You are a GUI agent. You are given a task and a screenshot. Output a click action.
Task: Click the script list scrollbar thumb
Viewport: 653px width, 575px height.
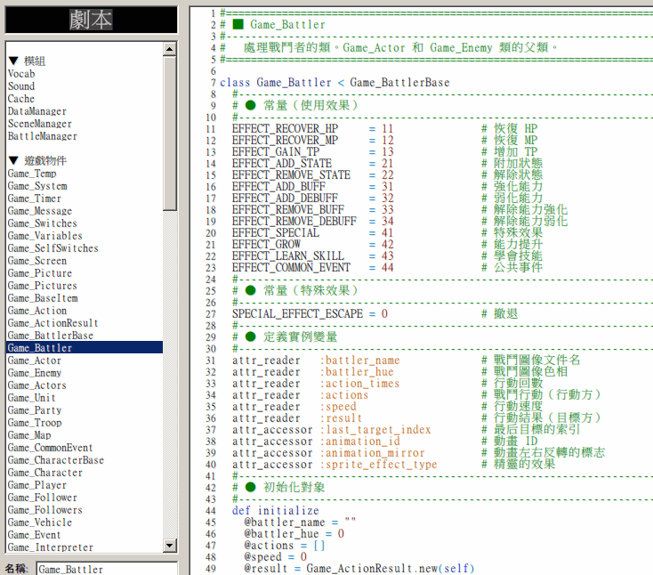[x=170, y=134]
